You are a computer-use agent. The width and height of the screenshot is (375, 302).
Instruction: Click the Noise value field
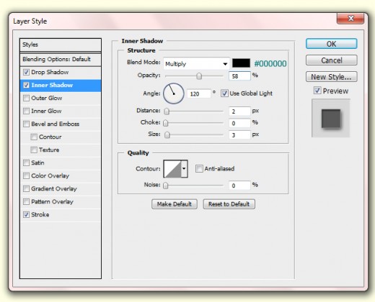(x=239, y=186)
